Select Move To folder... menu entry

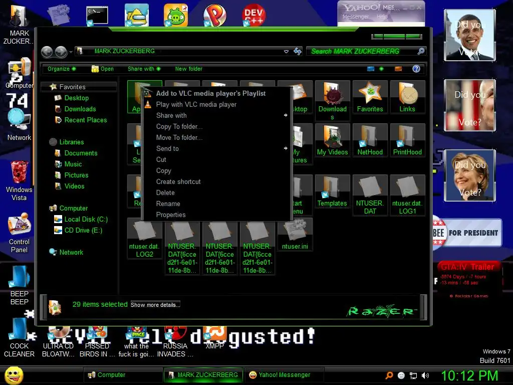pos(216,137)
